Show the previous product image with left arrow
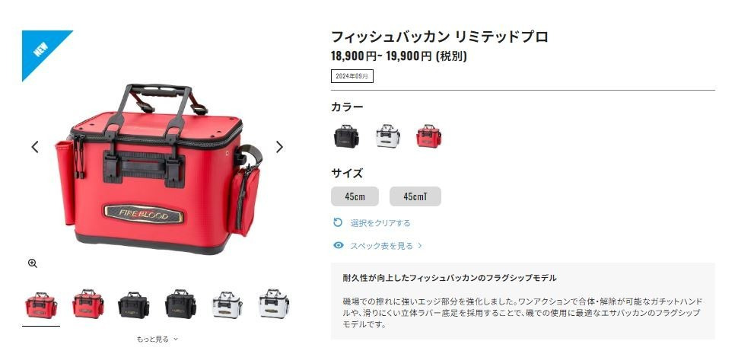Viewport: 738px width, 354px height. coord(35,147)
